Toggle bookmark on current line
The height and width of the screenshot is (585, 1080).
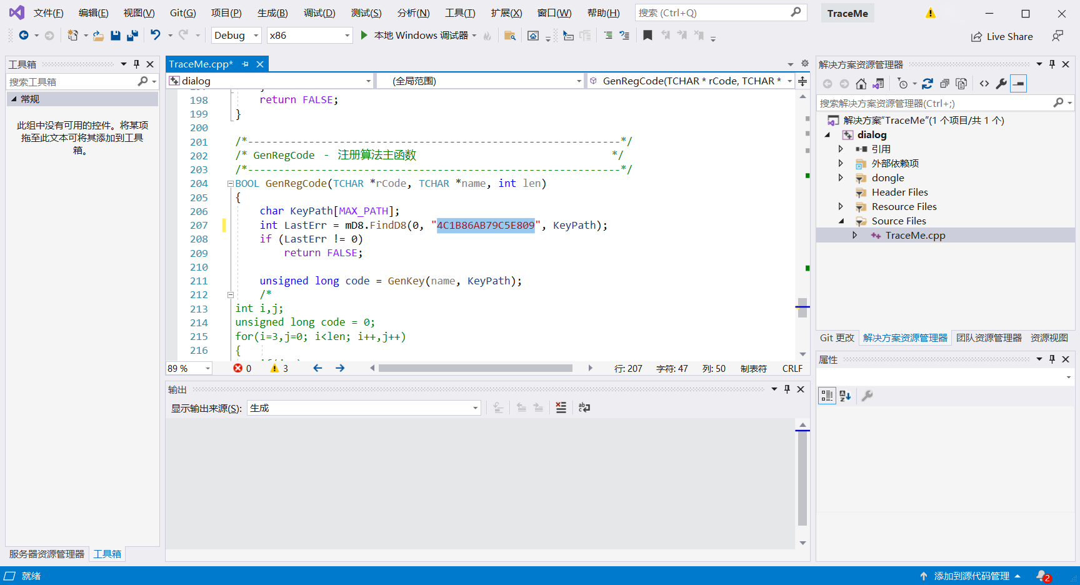[x=647, y=36]
